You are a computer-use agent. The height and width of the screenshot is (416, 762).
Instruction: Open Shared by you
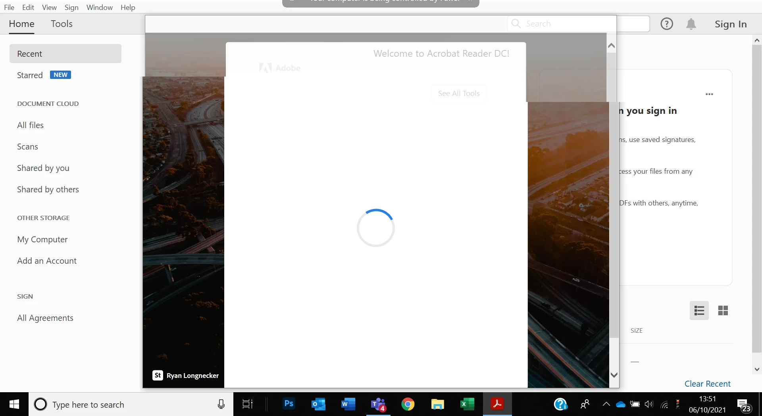[43, 168]
